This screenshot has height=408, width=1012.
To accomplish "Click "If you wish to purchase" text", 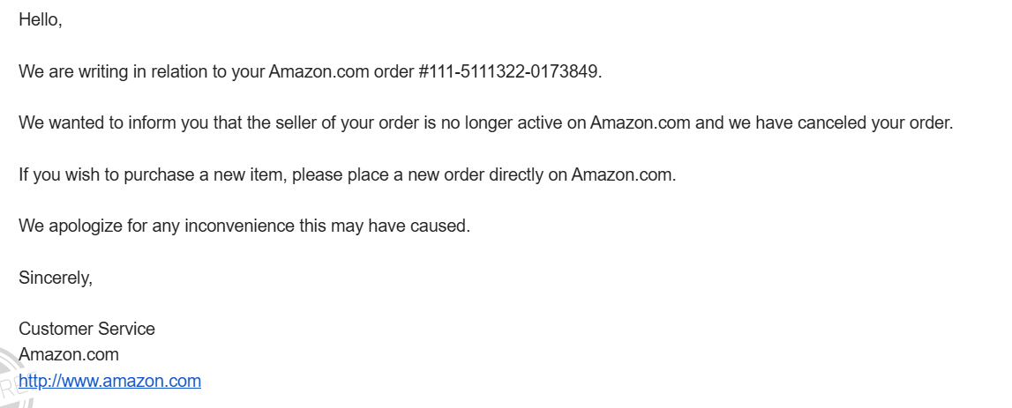I will (99, 174).
